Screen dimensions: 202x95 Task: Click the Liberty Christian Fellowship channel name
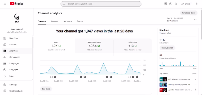click(x=17, y=32)
